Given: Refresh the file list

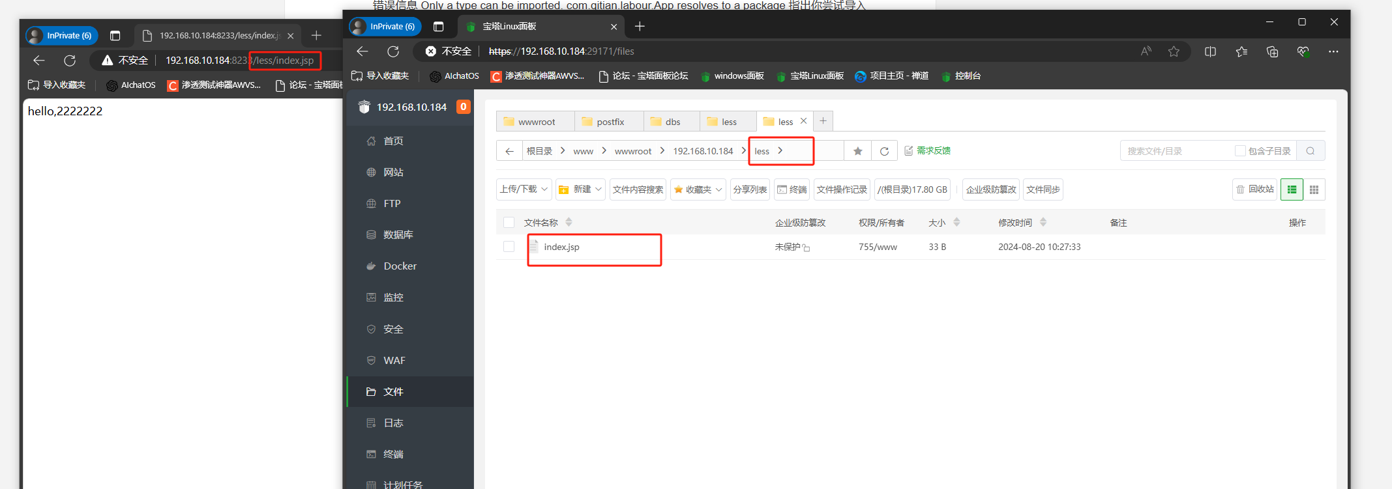Looking at the screenshot, I should click(884, 151).
